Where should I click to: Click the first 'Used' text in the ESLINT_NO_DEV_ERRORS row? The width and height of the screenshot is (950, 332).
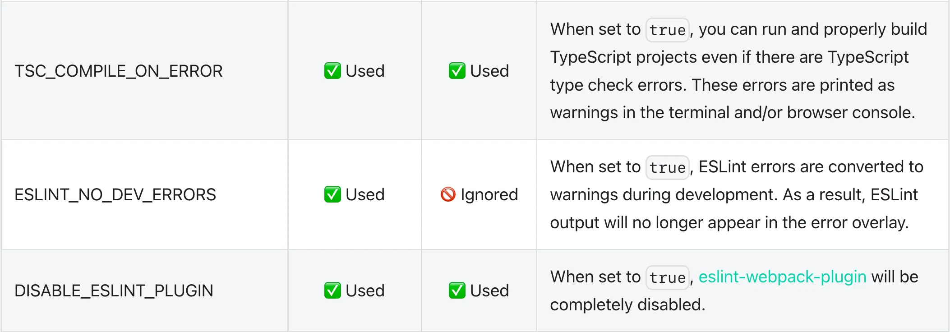[x=365, y=194]
